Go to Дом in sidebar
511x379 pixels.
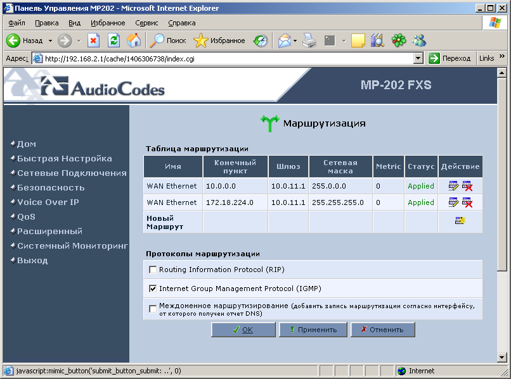[27, 144]
